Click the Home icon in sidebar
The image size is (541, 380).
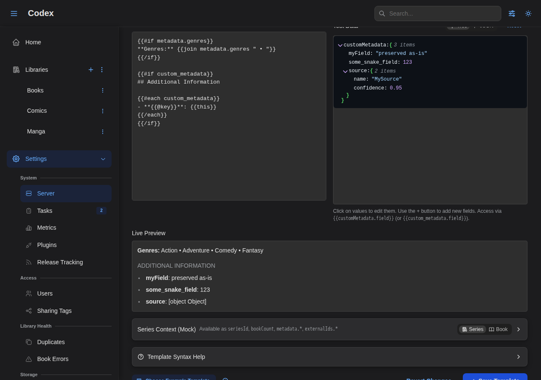16,42
